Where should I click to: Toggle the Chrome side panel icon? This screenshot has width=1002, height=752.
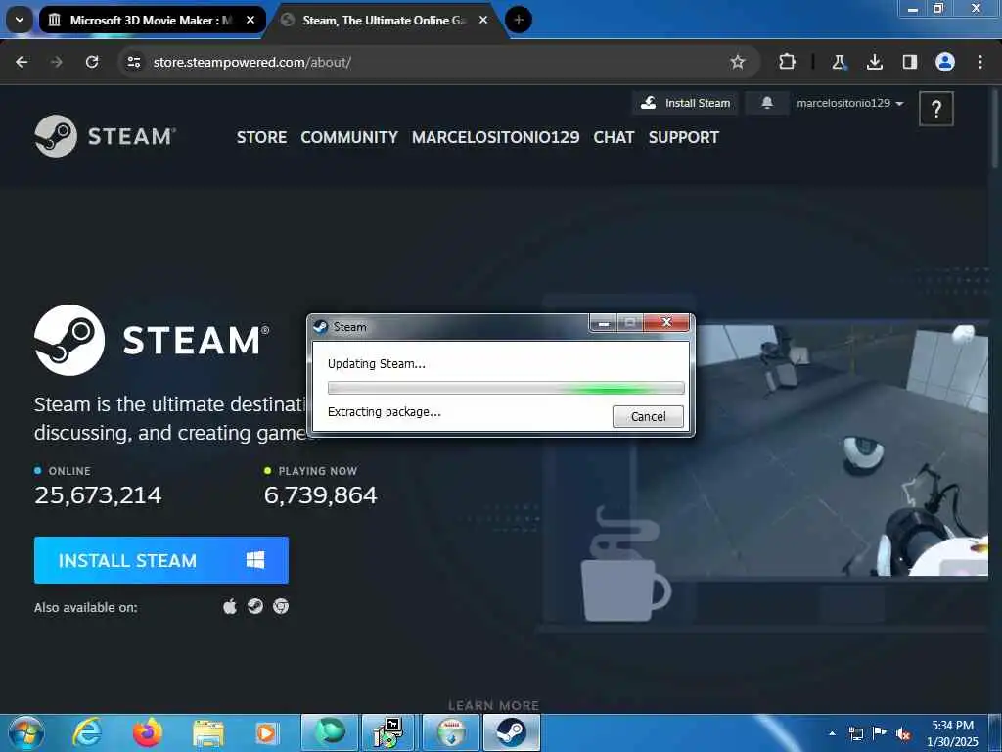[909, 62]
